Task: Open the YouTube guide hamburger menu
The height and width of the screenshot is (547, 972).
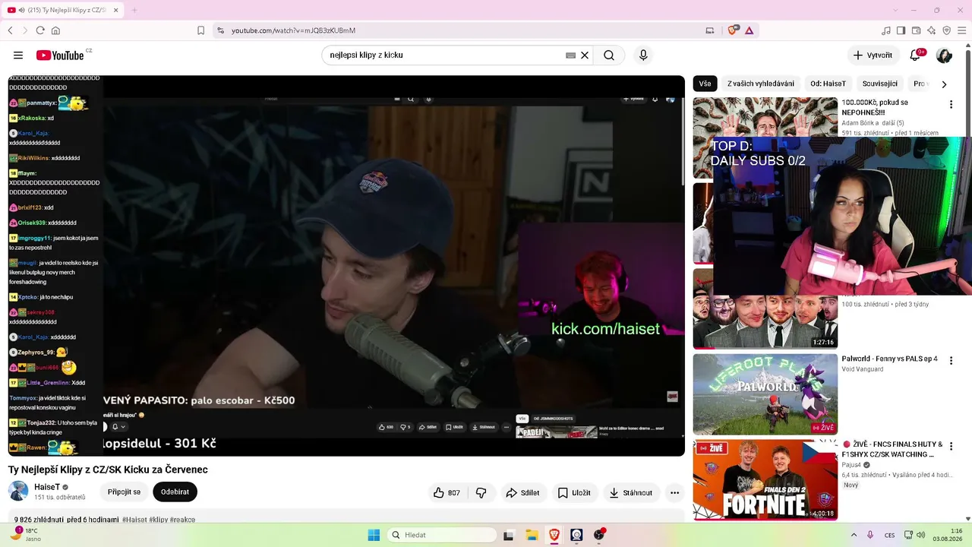Action: [18, 55]
